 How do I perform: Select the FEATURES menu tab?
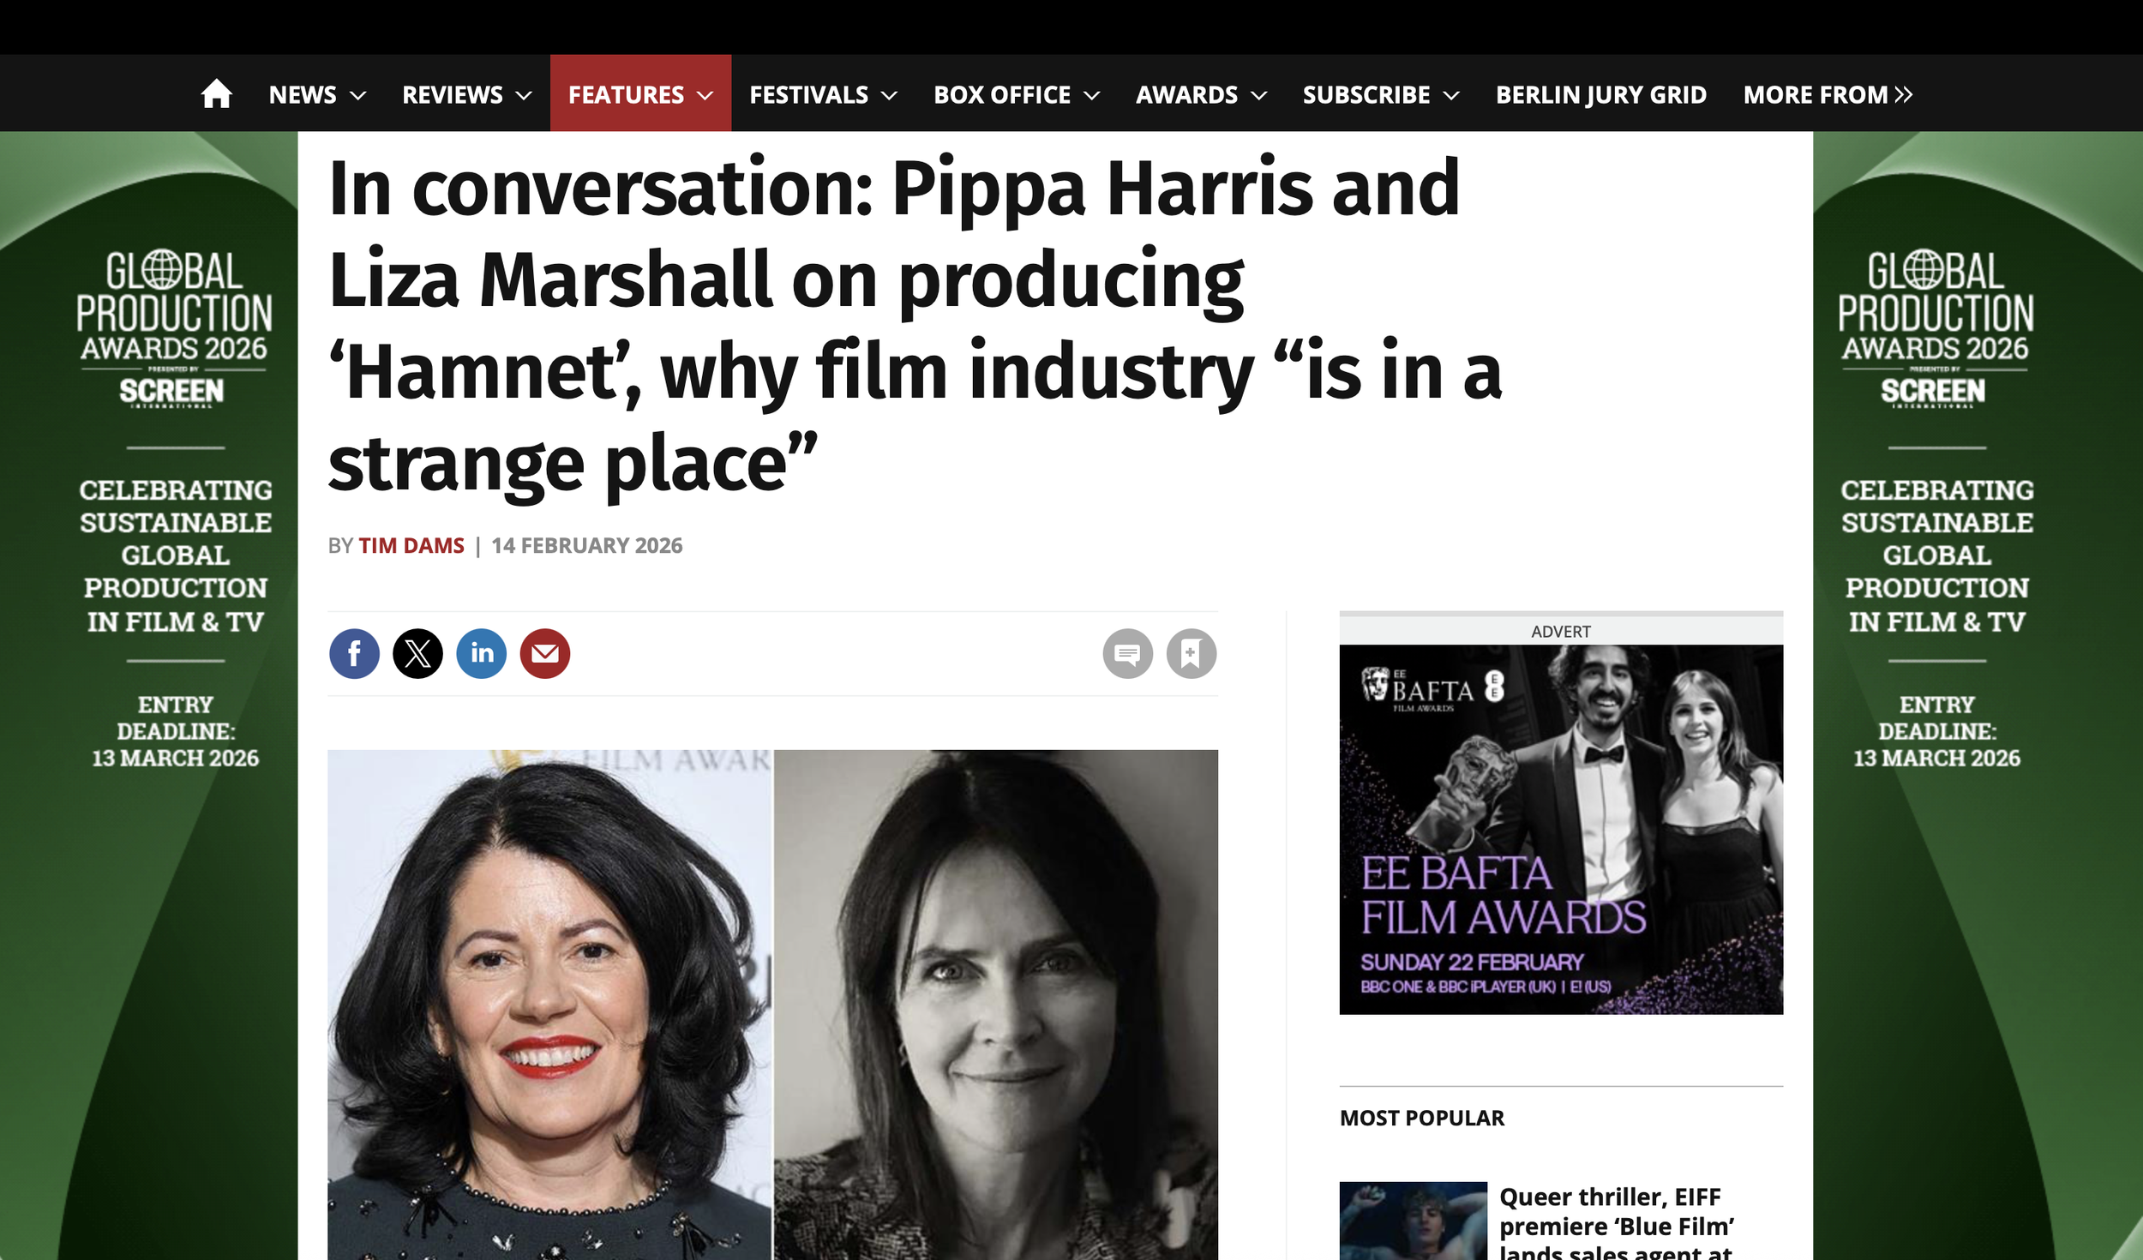tap(640, 93)
